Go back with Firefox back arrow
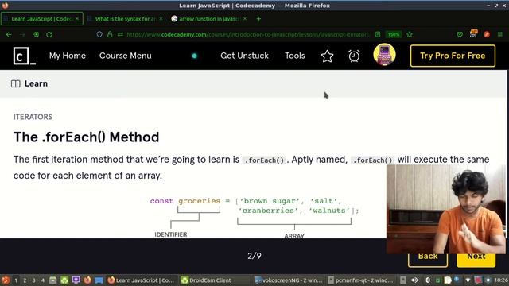 tap(9, 34)
